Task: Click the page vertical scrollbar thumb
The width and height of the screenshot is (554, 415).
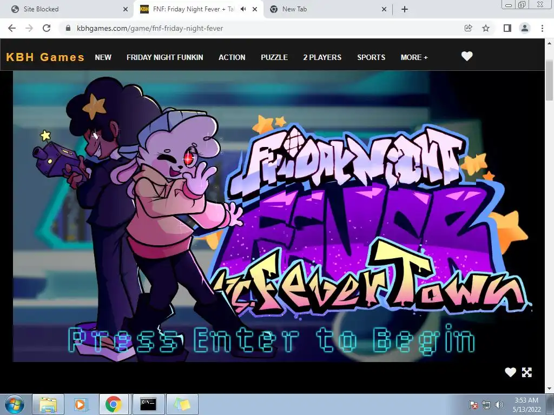Action: point(550,80)
